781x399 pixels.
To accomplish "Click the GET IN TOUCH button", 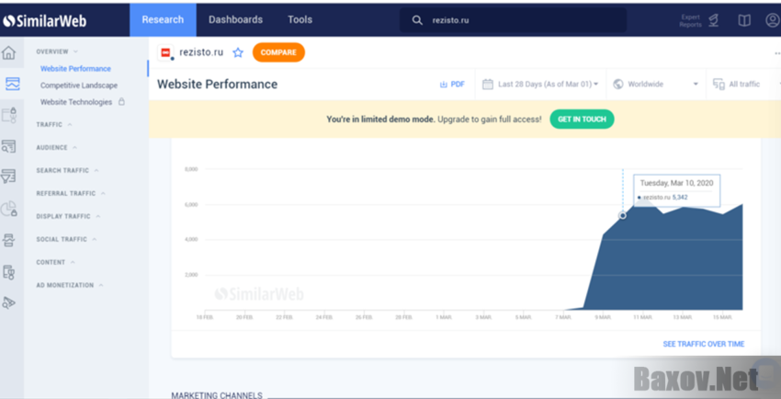I will (582, 120).
